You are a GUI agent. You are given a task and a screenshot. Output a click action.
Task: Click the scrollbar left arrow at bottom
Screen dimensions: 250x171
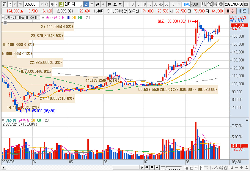pyautogui.click(x=3, y=167)
